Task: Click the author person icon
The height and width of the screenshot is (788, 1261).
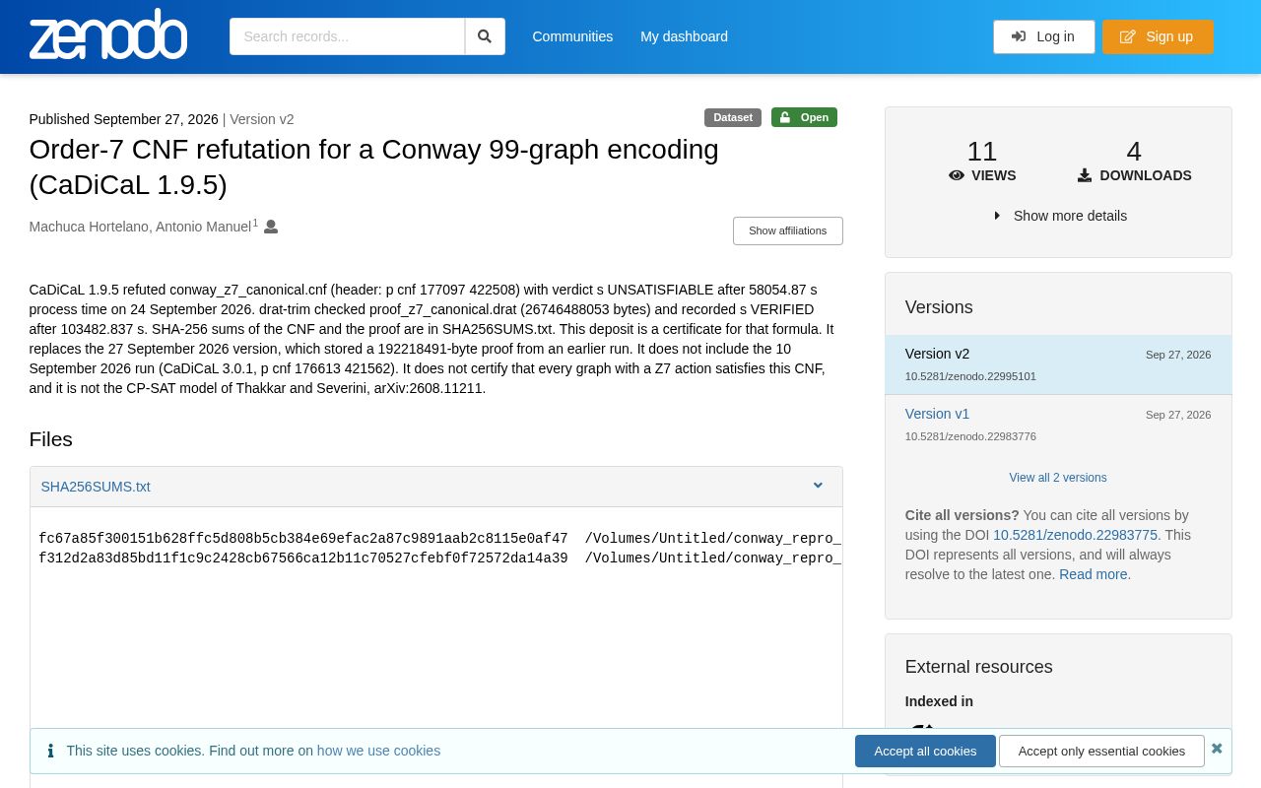Action: point(271,227)
